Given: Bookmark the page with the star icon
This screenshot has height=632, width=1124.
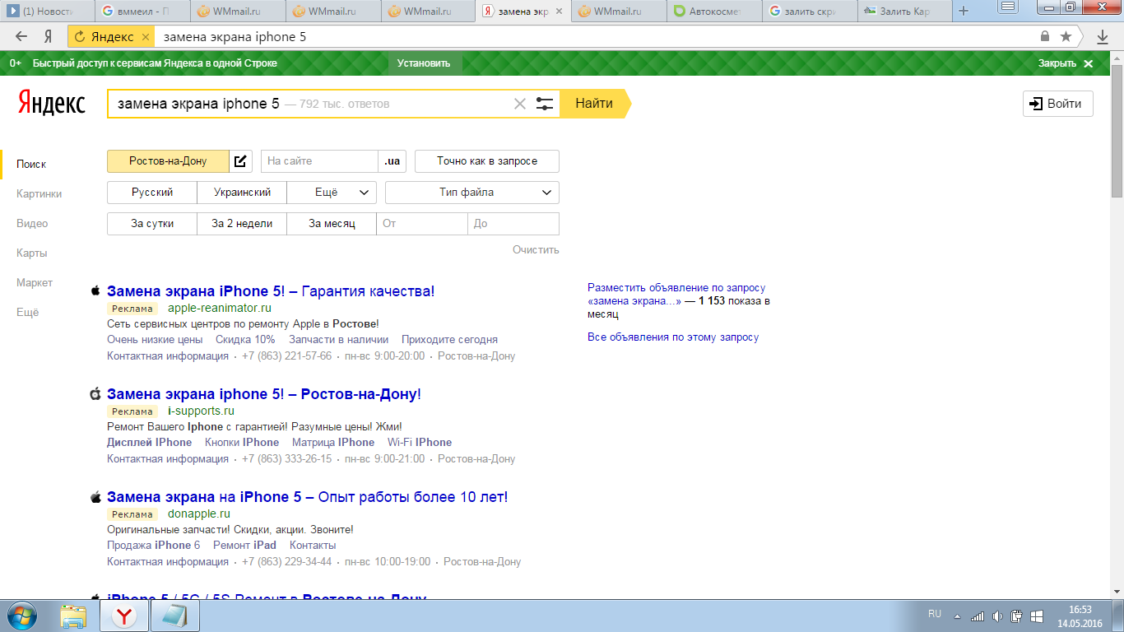Looking at the screenshot, I should pos(1066,37).
